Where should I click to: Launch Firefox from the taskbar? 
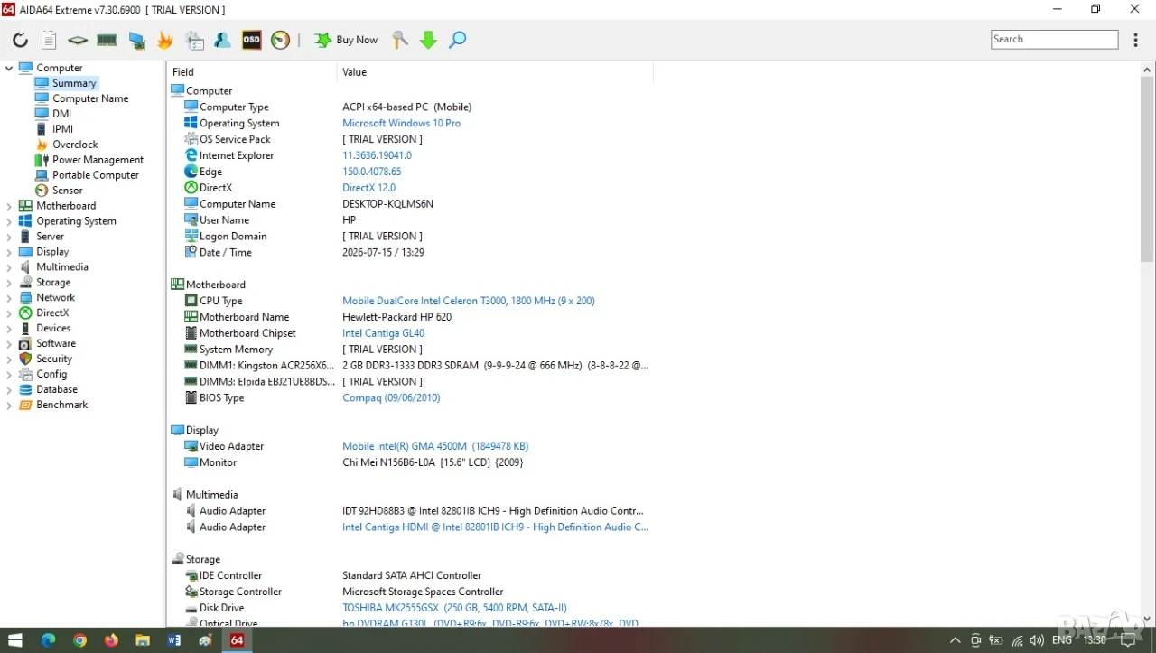click(x=111, y=640)
